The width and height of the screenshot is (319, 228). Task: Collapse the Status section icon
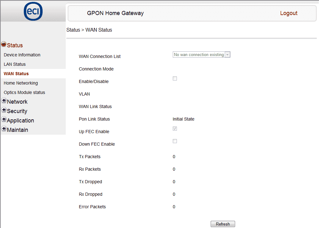point(4,44)
